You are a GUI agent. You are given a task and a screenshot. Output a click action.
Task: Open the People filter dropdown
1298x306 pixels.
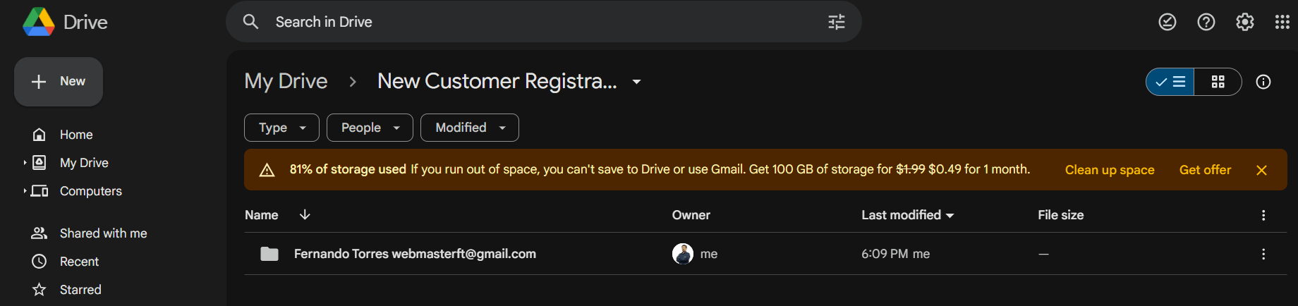pos(370,128)
